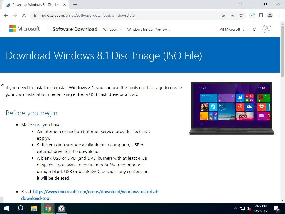Click the clock app taskbar icon

point(62,208)
